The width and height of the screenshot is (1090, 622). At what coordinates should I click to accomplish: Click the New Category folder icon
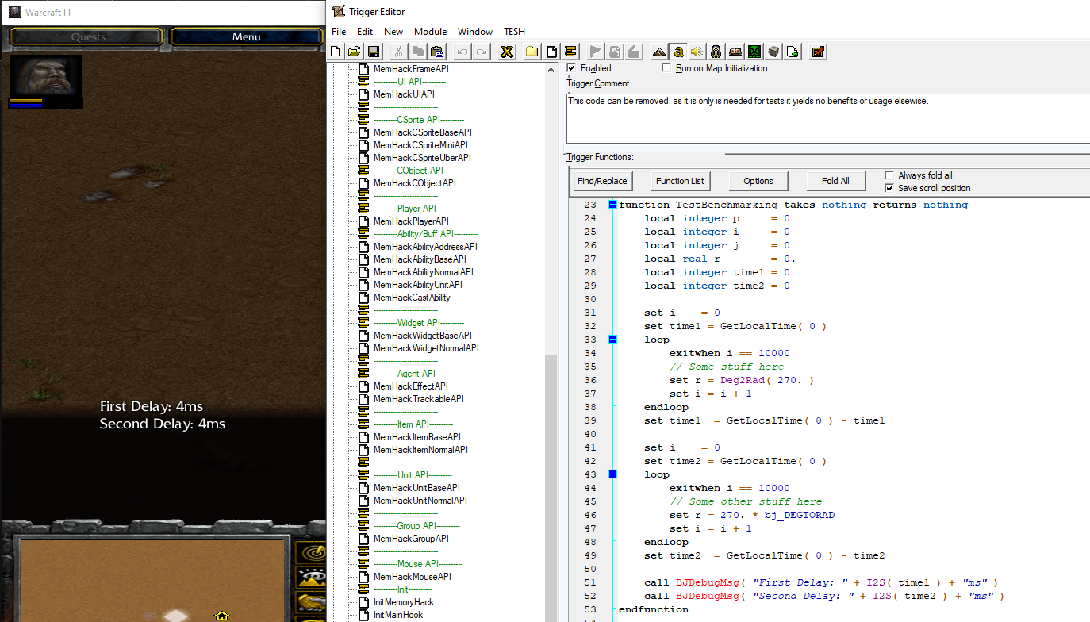pyautogui.click(x=532, y=52)
